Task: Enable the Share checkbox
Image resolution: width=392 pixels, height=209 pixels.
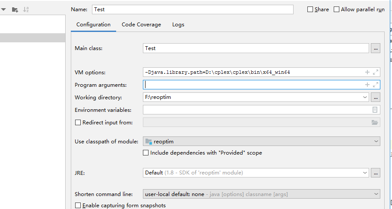Action: (x=310, y=9)
